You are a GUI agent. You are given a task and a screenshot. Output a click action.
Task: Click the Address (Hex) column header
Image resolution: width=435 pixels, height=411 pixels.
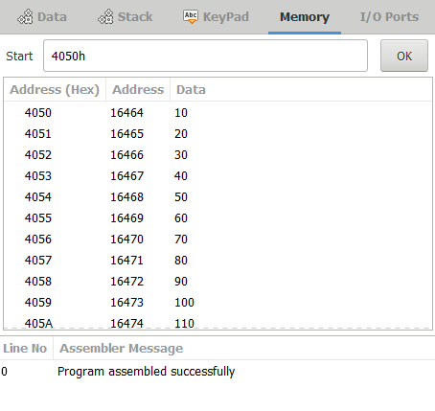point(55,90)
